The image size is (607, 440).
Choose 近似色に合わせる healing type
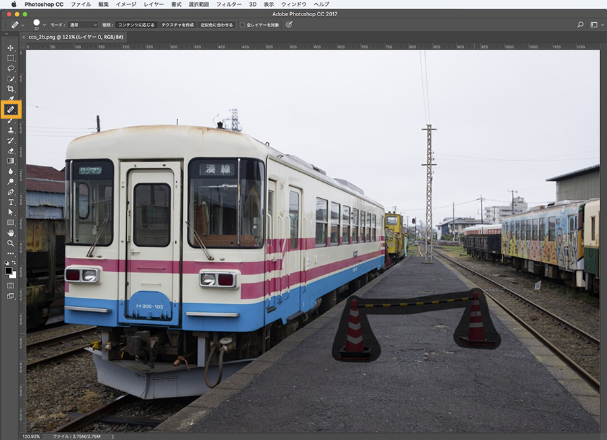point(216,25)
